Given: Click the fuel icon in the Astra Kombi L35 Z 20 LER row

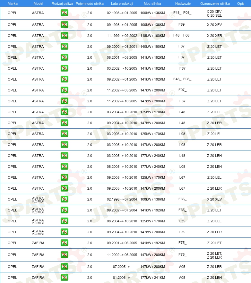Looking at the screenshot, I should pyautogui.click(x=65, y=232).
